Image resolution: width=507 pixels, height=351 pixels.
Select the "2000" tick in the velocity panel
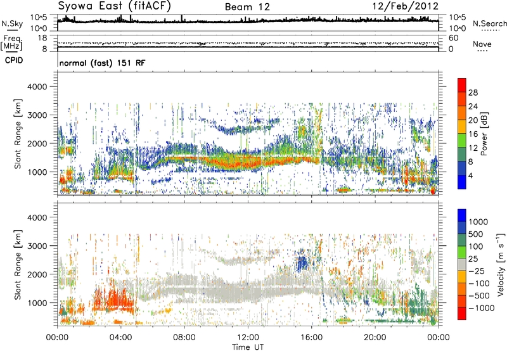(x=37, y=274)
